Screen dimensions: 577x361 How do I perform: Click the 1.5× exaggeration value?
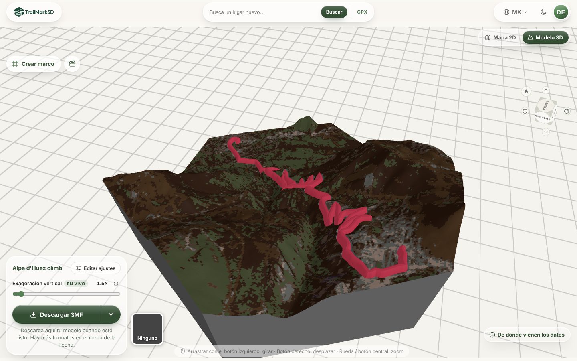click(x=102, y=284)
